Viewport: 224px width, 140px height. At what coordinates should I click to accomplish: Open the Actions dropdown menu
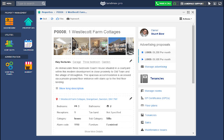pyautogui.click(x=185, y=19)
